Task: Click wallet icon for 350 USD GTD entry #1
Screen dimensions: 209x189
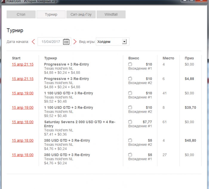Action: [130, 155]
